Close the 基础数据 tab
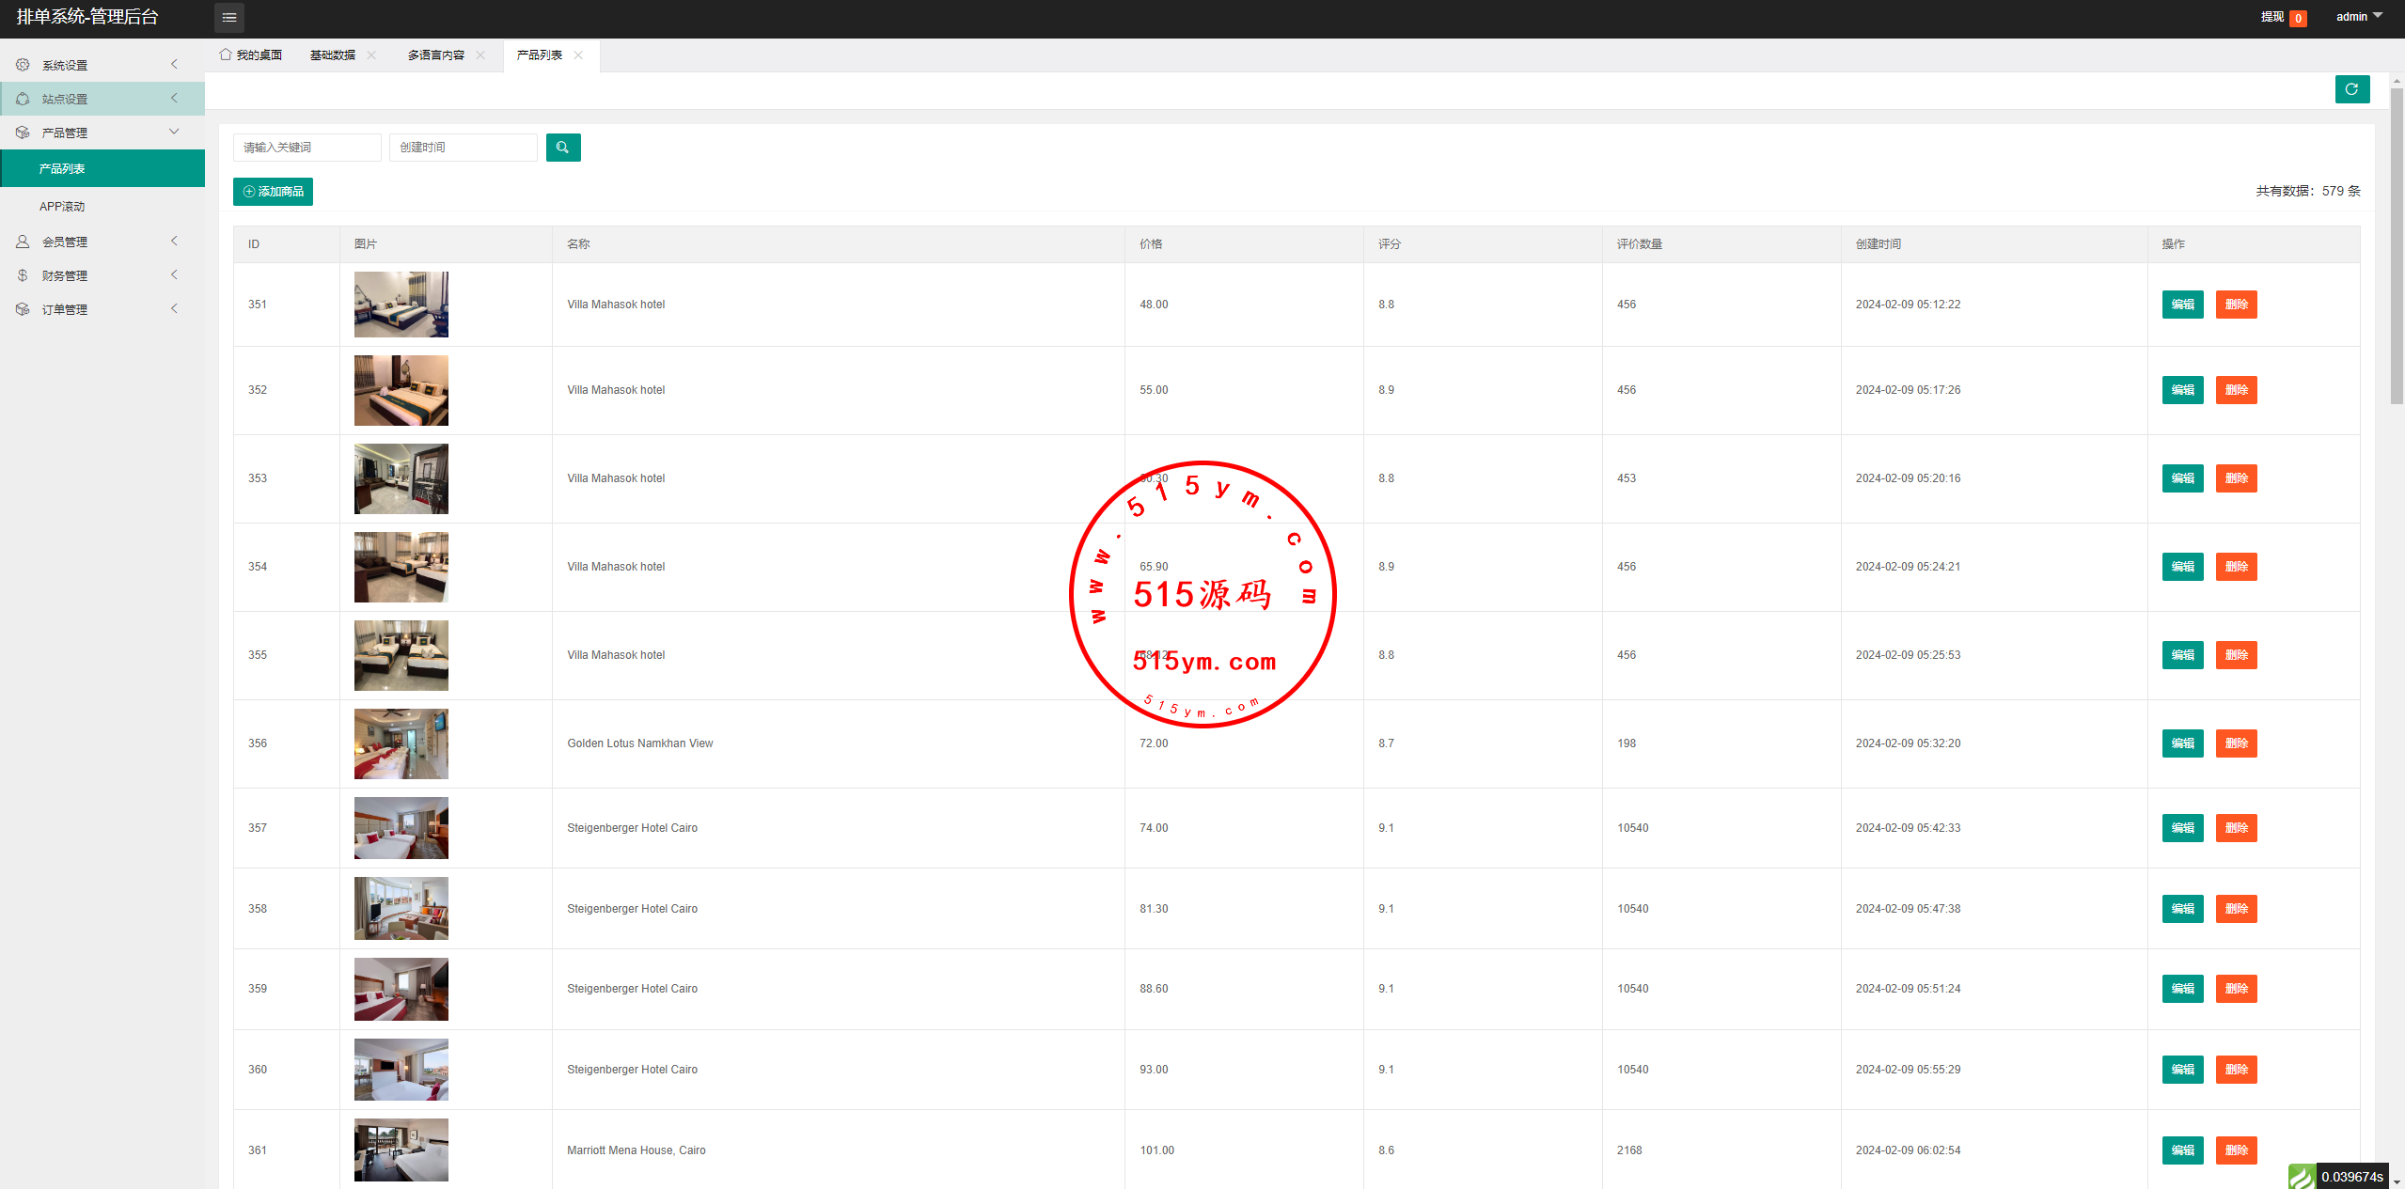 tap(371, 55)
